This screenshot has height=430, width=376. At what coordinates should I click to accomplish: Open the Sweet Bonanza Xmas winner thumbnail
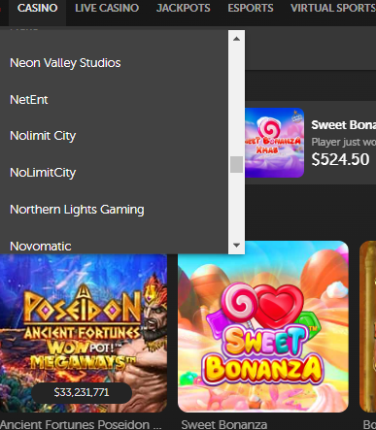274,143
